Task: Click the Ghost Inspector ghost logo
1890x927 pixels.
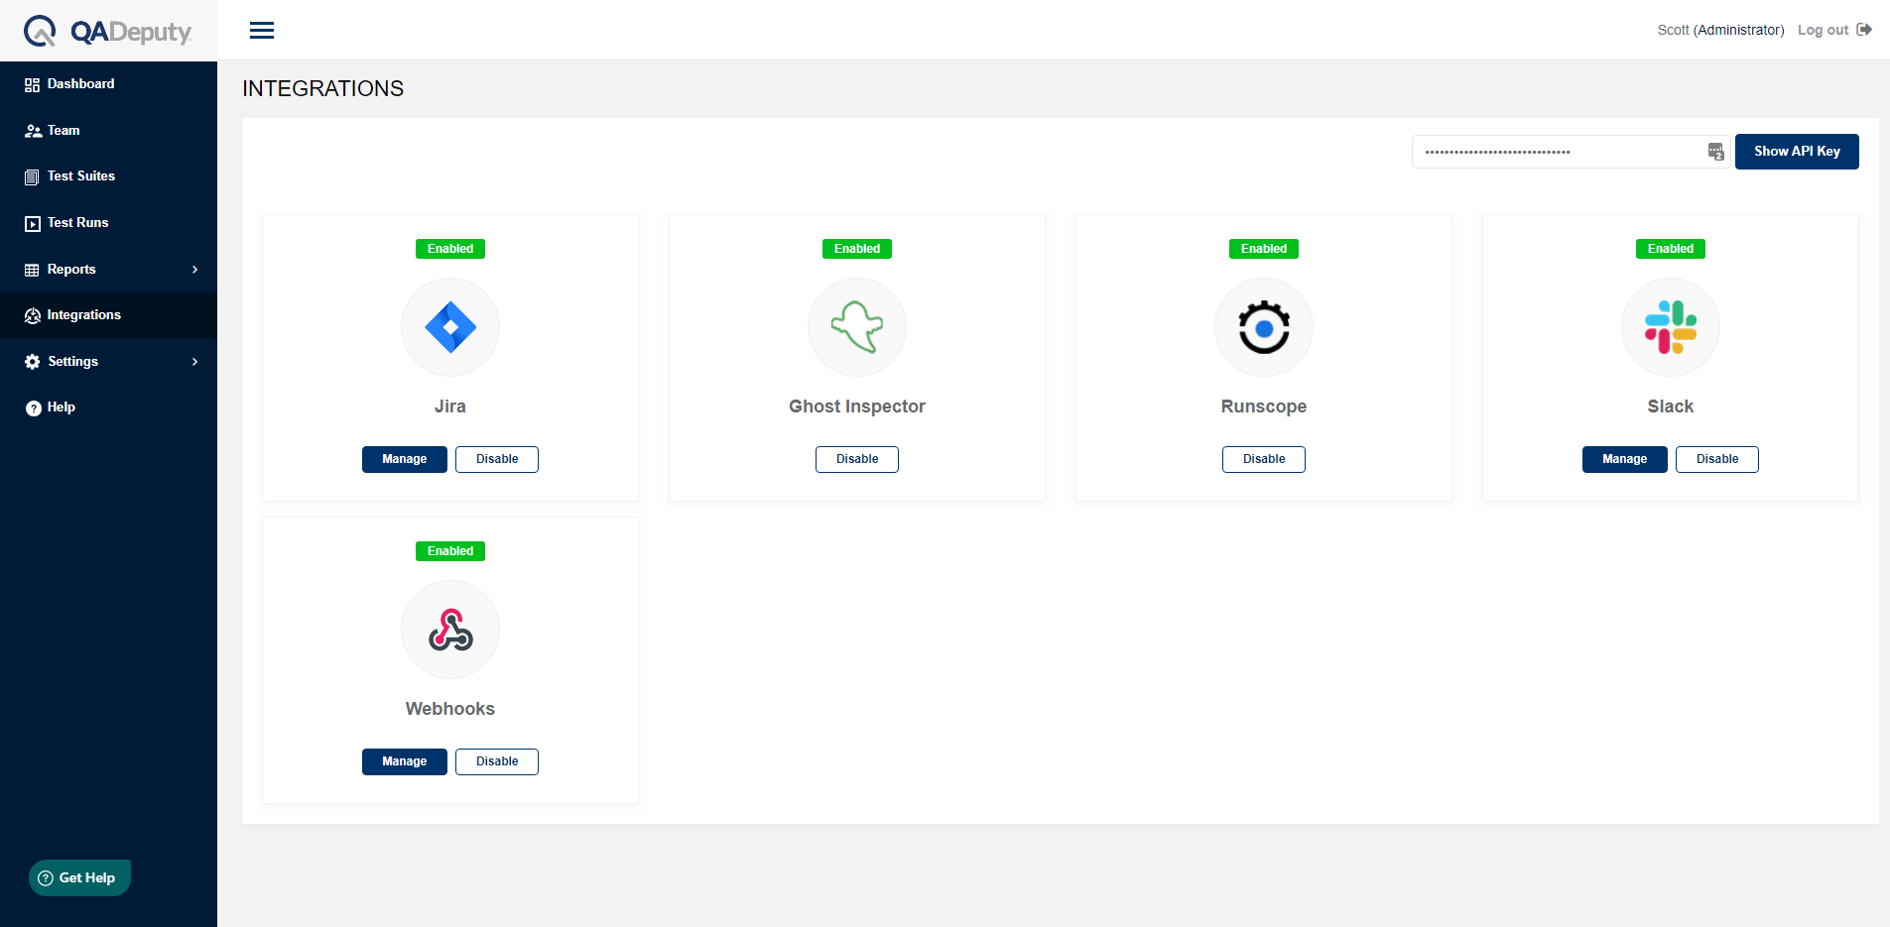Action: [857, 327]
